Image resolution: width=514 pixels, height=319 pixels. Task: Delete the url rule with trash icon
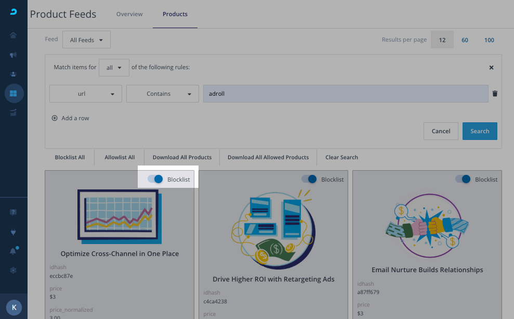pos(495,94)
